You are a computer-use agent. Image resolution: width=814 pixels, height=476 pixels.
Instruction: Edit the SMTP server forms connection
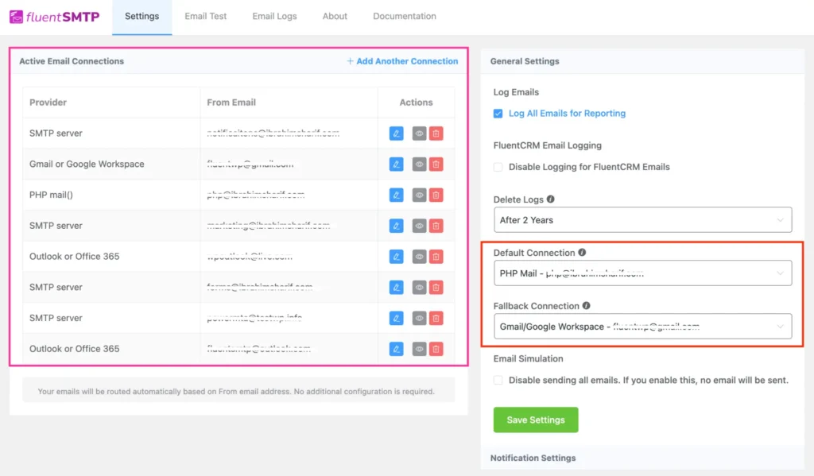(x=396, y=287)
